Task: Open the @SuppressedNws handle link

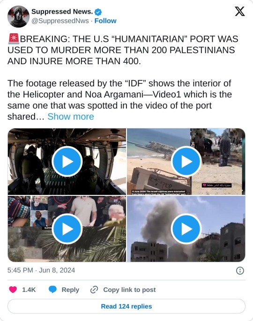Action: click(x=60, y=21)
